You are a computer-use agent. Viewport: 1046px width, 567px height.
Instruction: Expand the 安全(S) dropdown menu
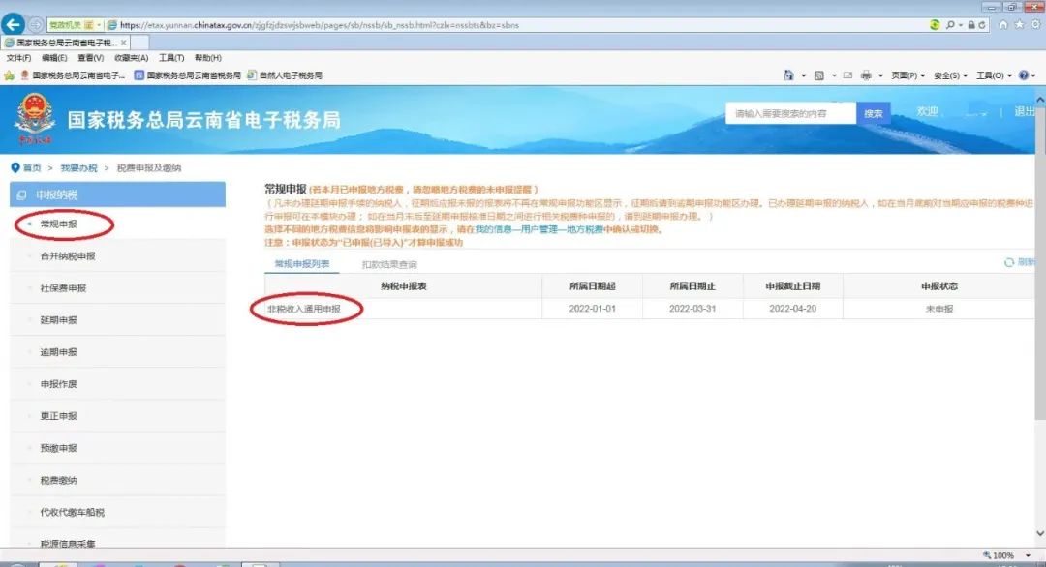click(950, 75)
